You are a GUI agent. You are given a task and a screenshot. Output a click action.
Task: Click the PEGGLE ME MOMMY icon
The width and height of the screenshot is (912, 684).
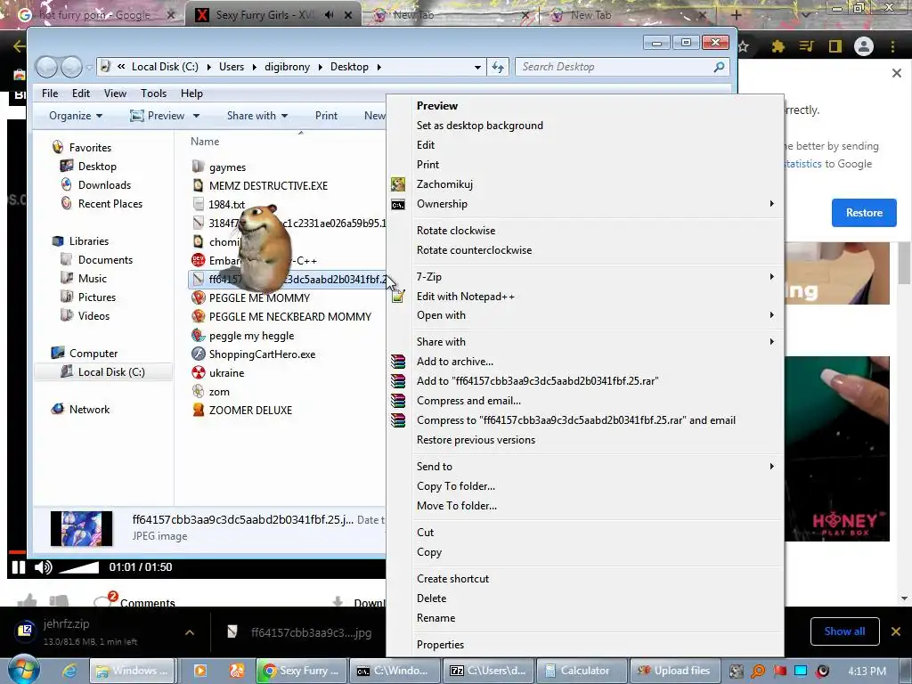tap(199, 297)
